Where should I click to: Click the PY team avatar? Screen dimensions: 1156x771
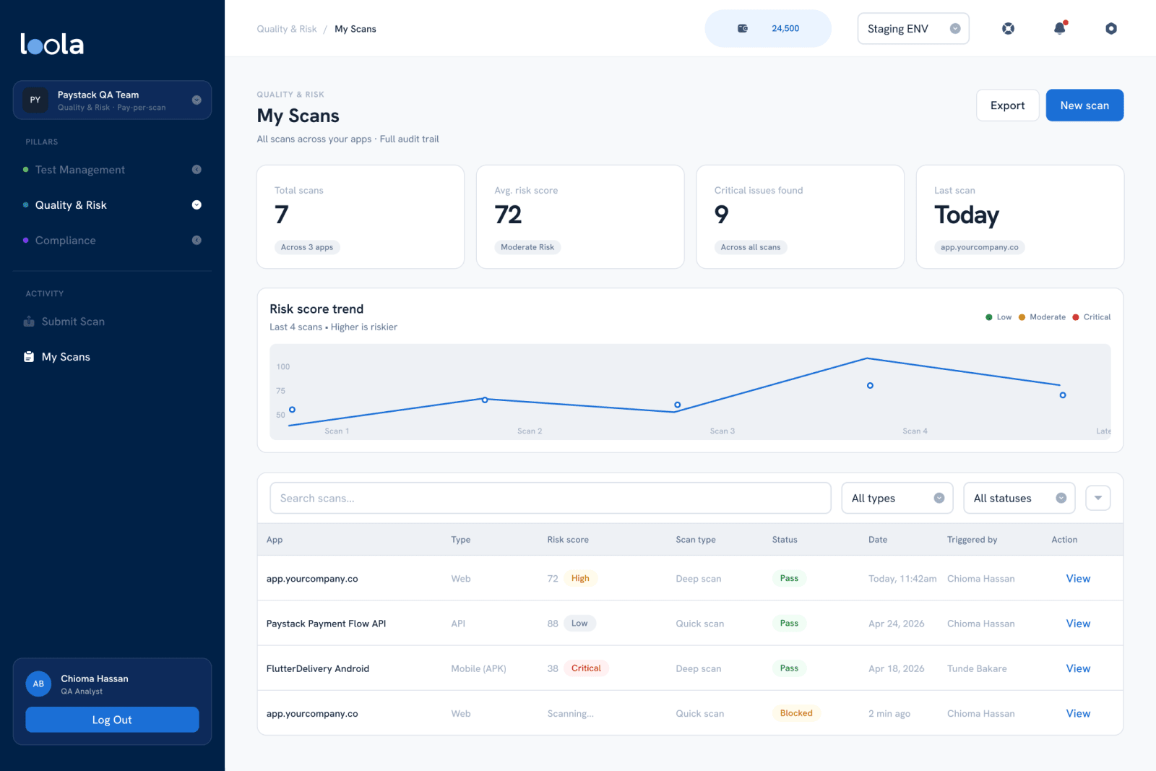[x=35, y=100]
